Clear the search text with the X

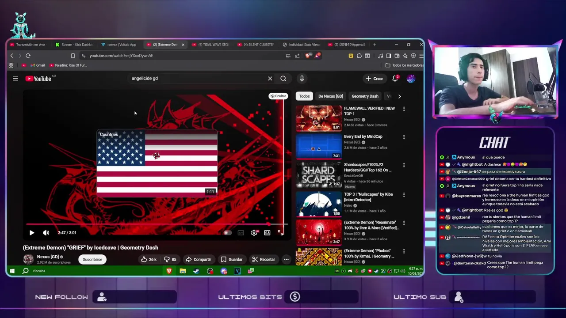270,79
